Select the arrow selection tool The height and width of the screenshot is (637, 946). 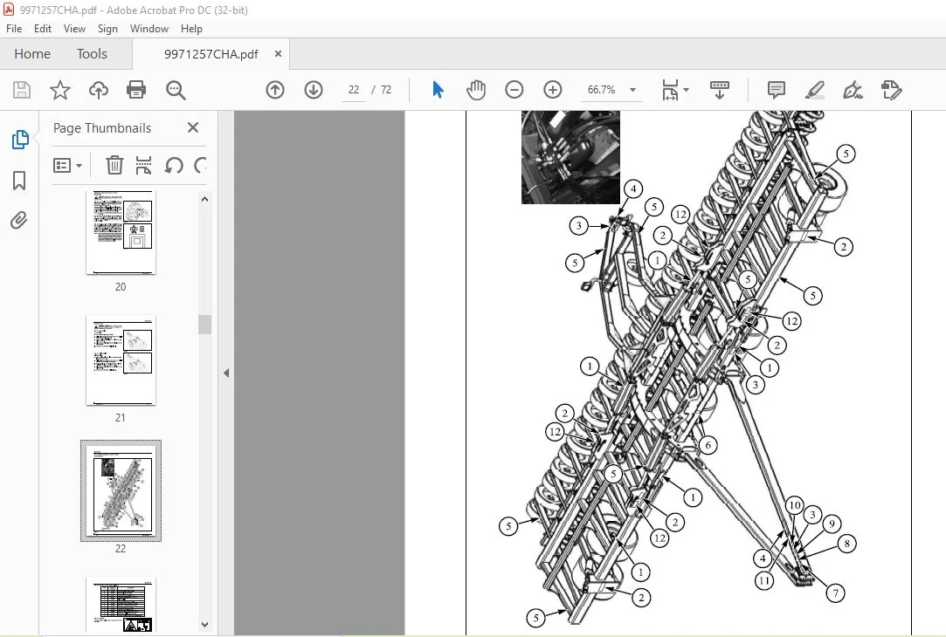point(438,90)
